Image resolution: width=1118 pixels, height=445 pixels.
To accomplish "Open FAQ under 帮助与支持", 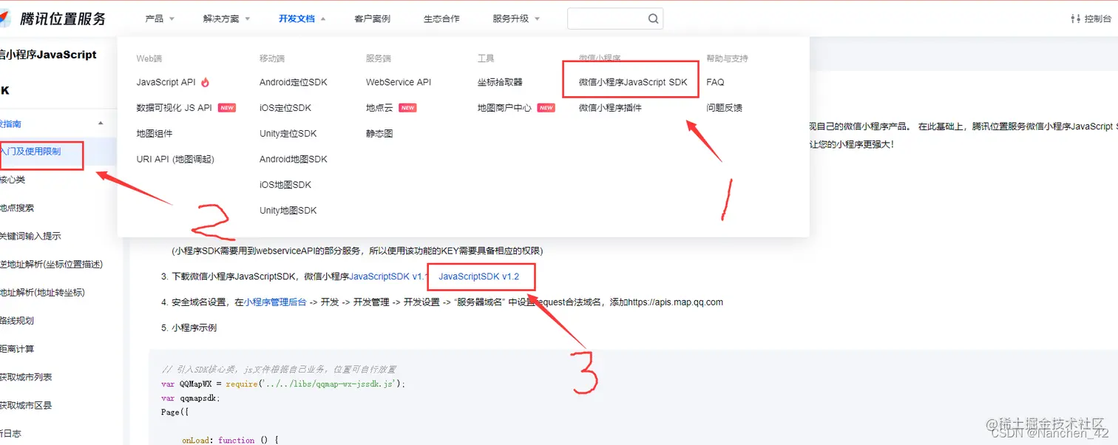I will click(715, 82).
